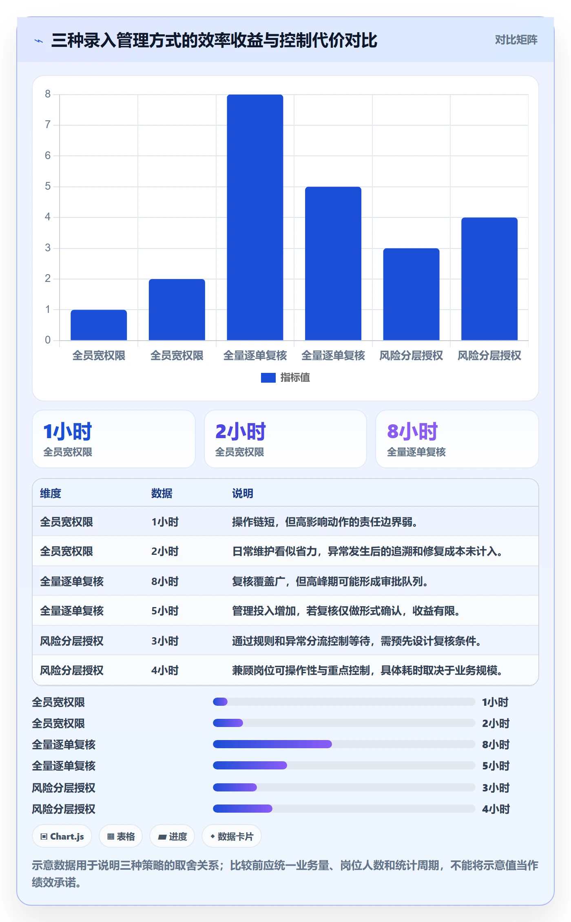Click the 8小时 cell in the table
The width and height of the screenshot is (571, 922).
[165, 581]
